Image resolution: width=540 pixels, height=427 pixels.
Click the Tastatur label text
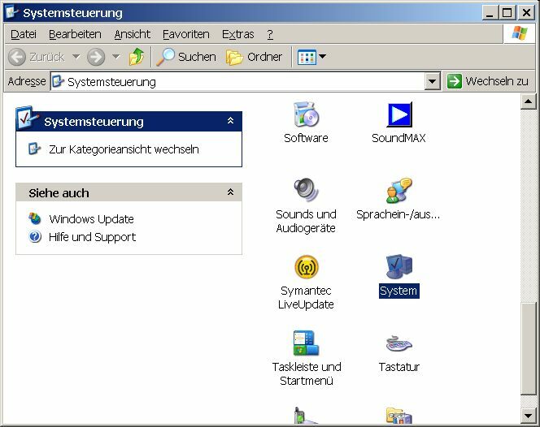coord(398,367)
